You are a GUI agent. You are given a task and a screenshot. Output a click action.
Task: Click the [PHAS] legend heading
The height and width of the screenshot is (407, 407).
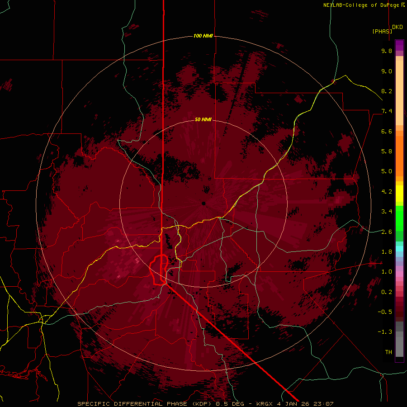pos(382,31)
